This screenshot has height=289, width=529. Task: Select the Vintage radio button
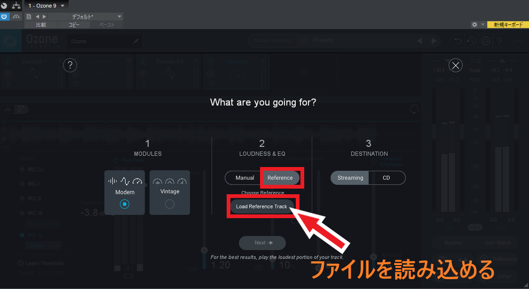click(169, 204)
